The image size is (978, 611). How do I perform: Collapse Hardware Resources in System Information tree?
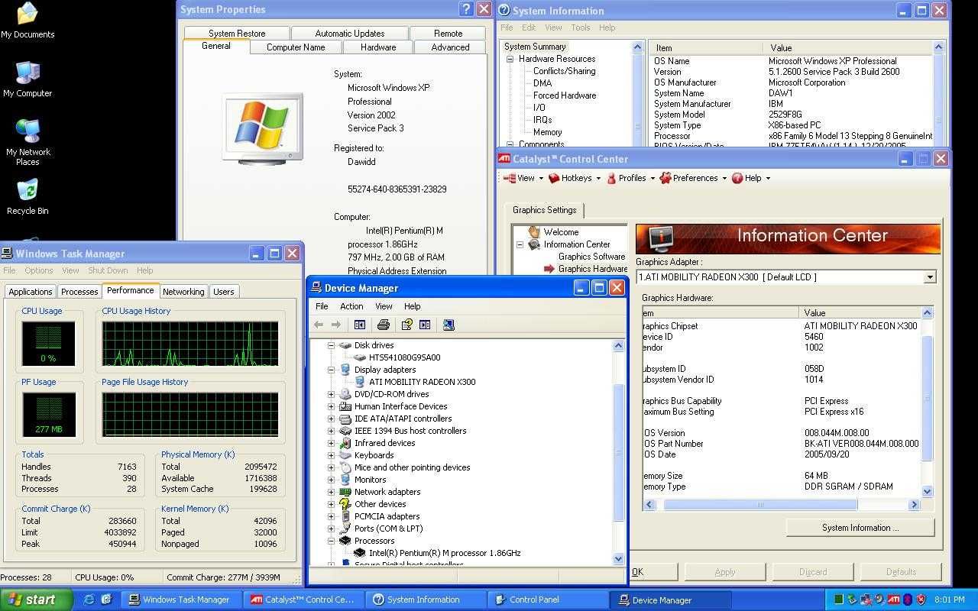click(x=510, y=59)
